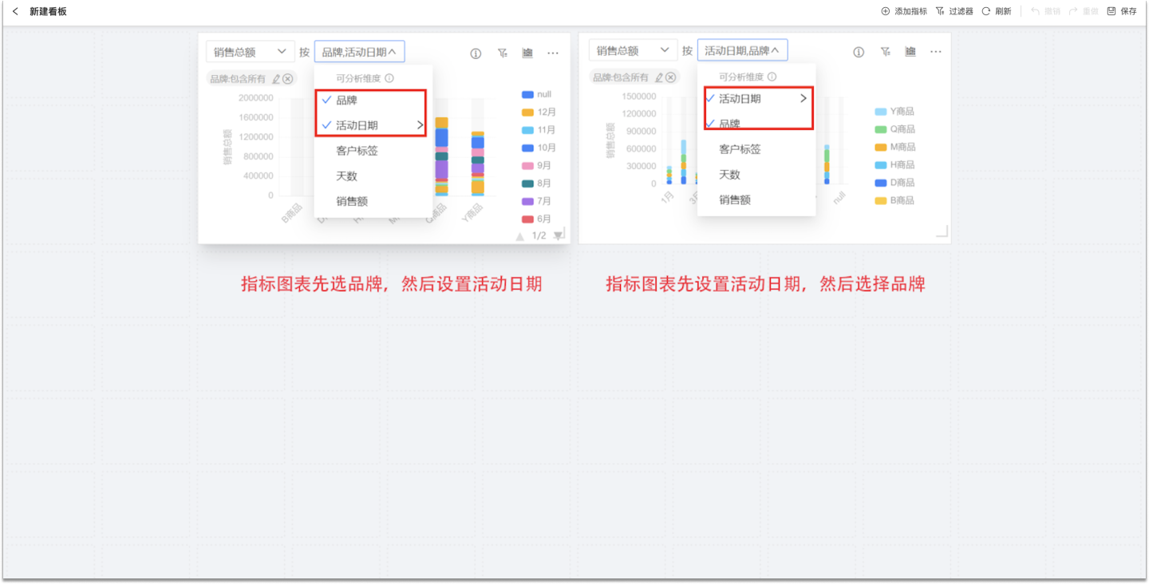Remove the 品牌:包含所有 filter on right chart
Screen dimensions: 1149x584
click(671, 77)
